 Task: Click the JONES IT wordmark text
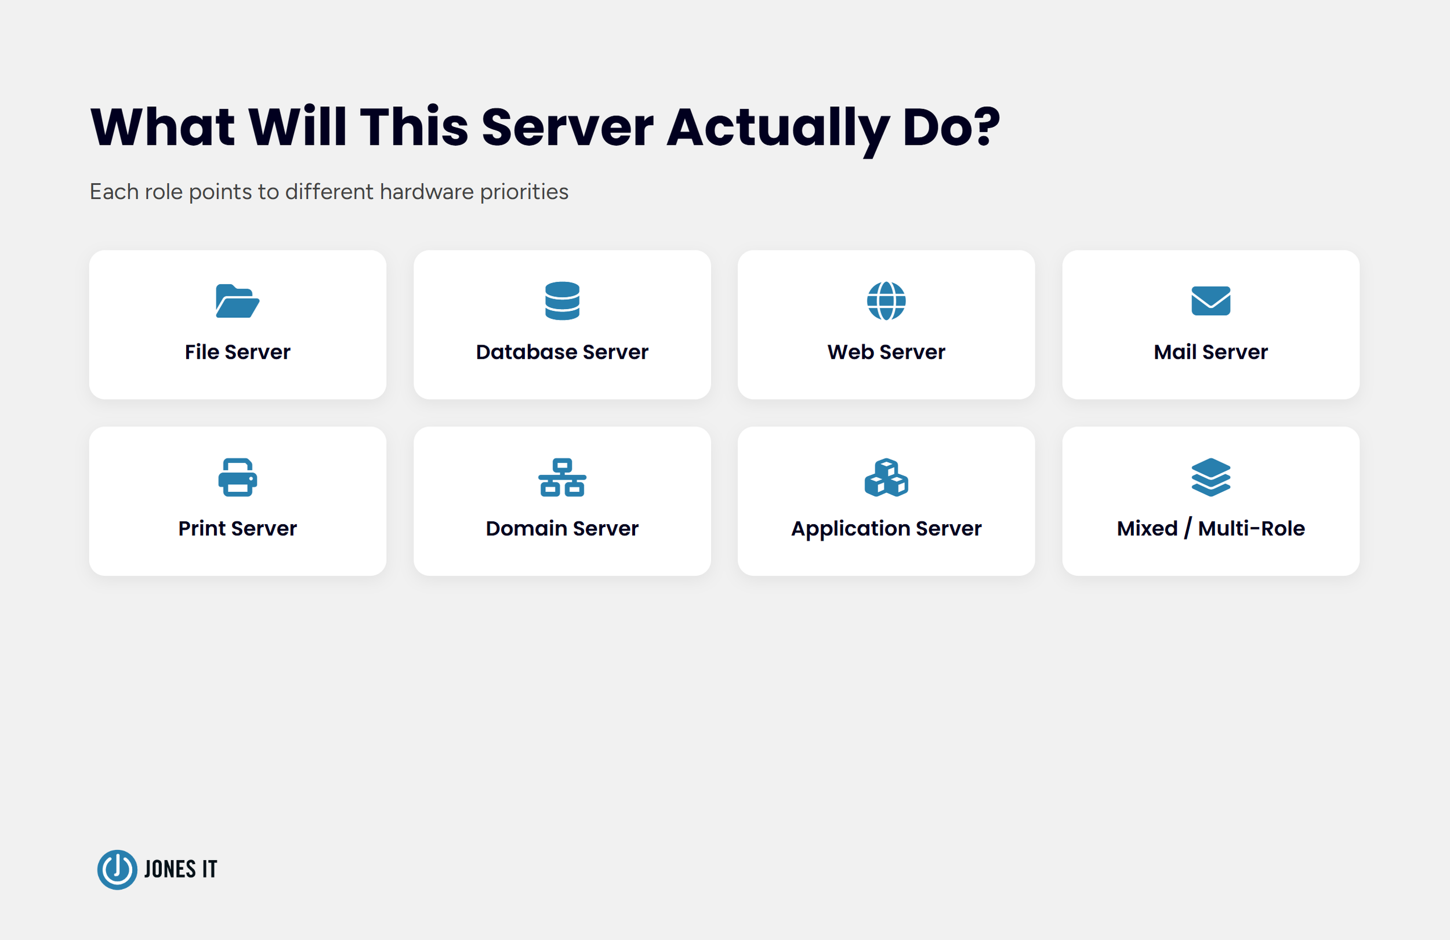tap(180, 870)
